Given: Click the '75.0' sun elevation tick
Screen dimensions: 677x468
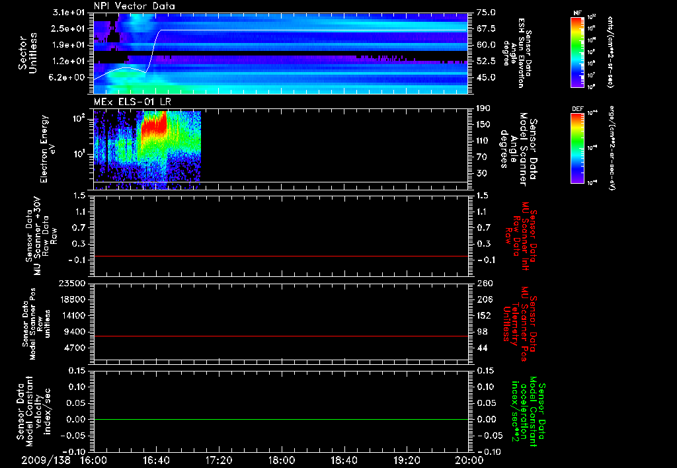Looking at the screenshot, I should coord(486,13).
